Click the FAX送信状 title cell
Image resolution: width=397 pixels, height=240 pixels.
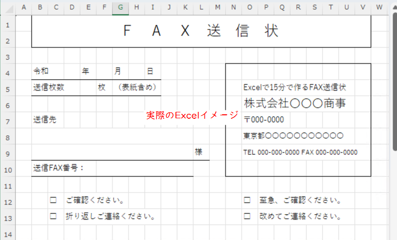click(x=200, y=31)
